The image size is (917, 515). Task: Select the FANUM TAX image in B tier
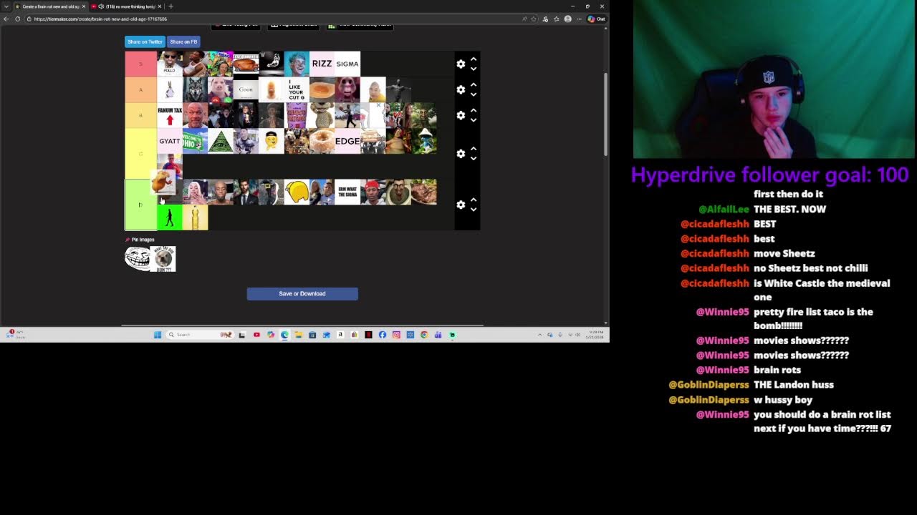[170, 115]
